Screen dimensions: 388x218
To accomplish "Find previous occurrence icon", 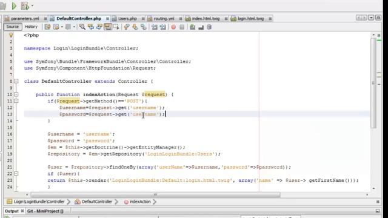I will point(91,27).
